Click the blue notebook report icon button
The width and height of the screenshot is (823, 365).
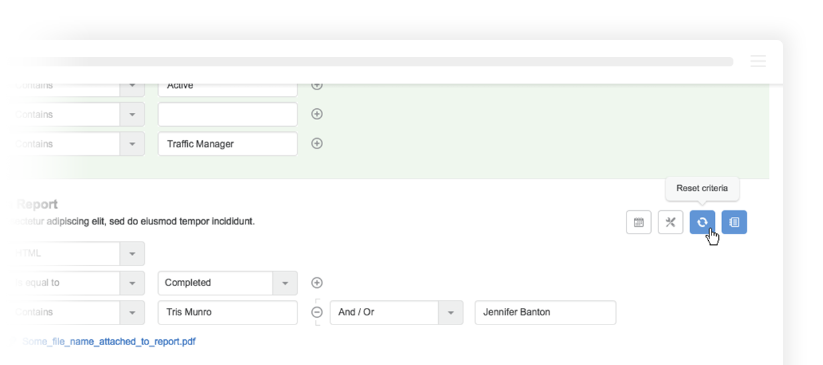pyautogui.click(x=734, y=222)
